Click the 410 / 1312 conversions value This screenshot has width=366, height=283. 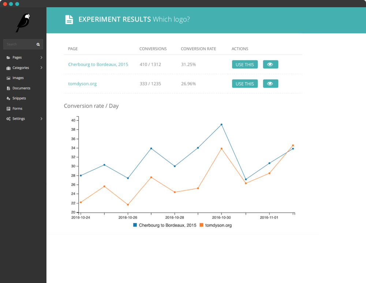tap(150, 65)
